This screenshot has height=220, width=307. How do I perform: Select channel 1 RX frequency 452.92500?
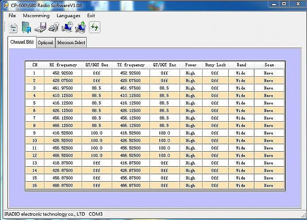point(63,73)
